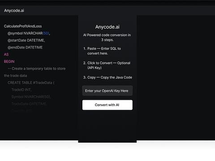The image size is (215, 161).
Task: Click the @startDate DATETIME line
Action: click(26, 40)
